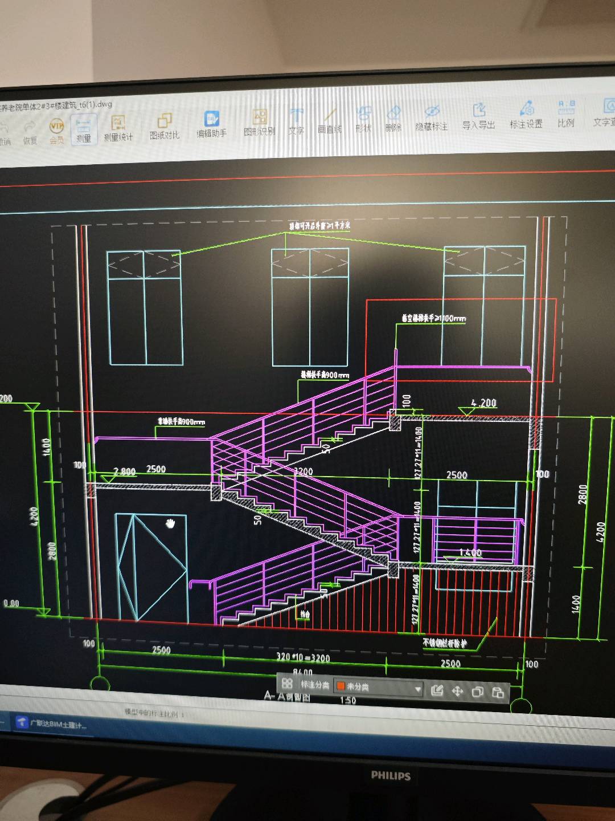Open 测量统计 measurement statistics

(x=118, y=129)
